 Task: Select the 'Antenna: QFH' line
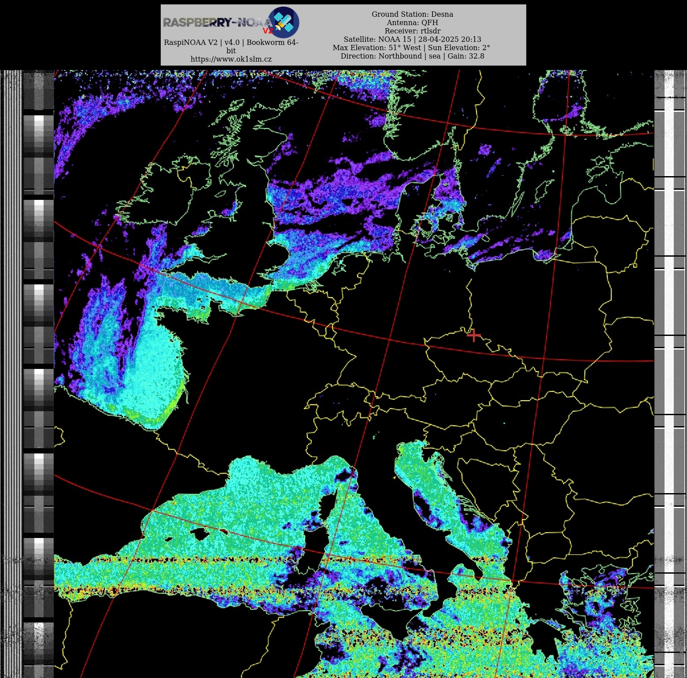click(412, 22)
